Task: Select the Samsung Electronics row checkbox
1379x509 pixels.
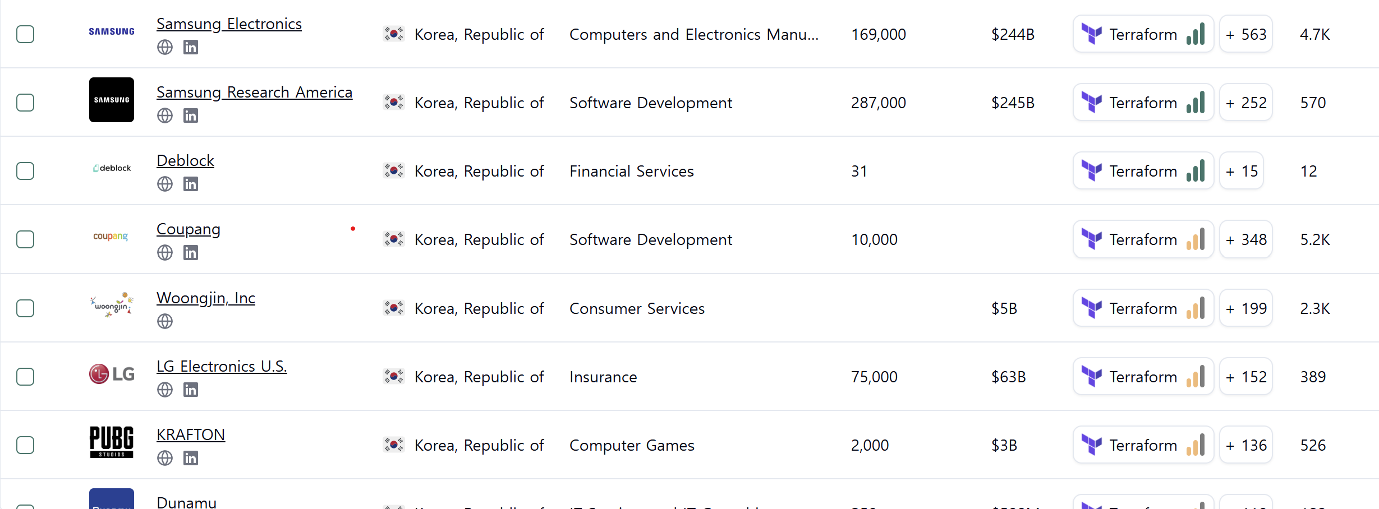Action: [x=25, y=34]
